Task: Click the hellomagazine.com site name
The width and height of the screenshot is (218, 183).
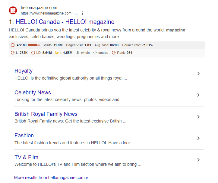Action: click(x=39, y=8)
